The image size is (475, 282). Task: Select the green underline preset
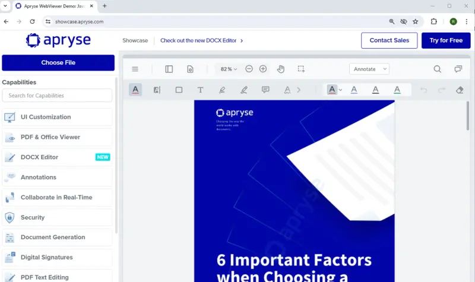[x=397, y=90]
